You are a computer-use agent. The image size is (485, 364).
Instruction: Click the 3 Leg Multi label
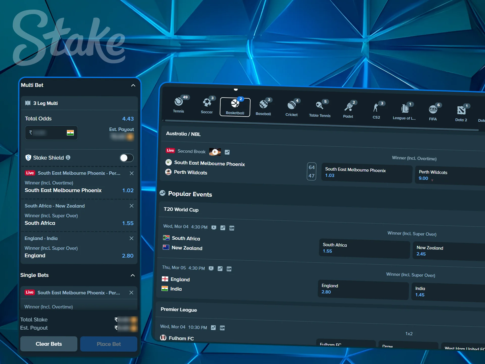point(45,103)
